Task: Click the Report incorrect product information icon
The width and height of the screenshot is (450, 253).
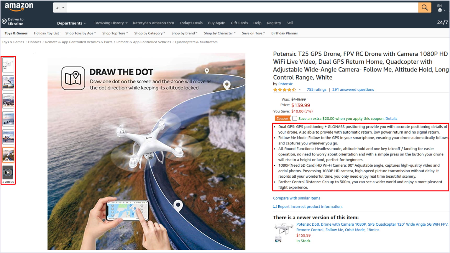Action: [275, 207]
